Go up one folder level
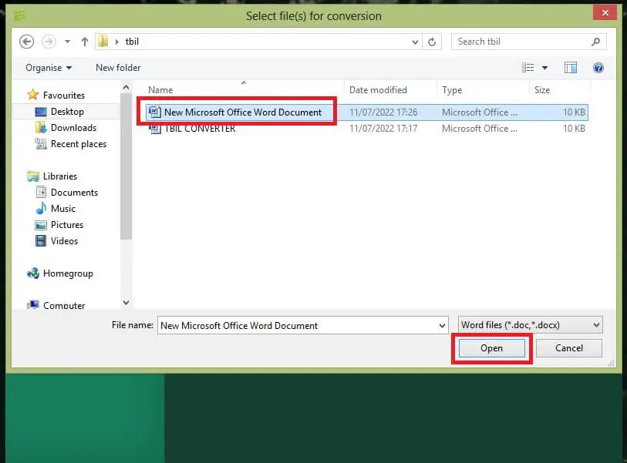This screenshot has height=463, width=627. click(84, 42)
